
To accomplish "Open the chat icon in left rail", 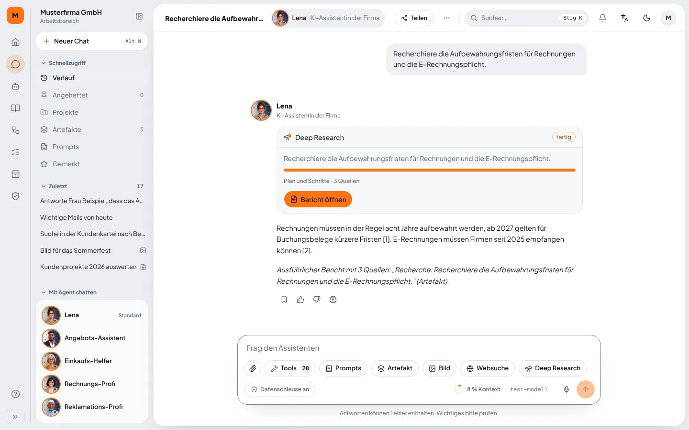I will (15, 64).
